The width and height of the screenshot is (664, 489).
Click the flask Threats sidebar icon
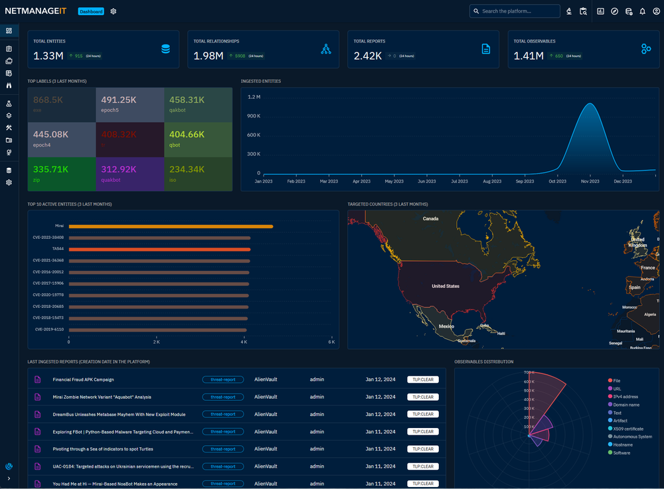click(x=9, y=104)
